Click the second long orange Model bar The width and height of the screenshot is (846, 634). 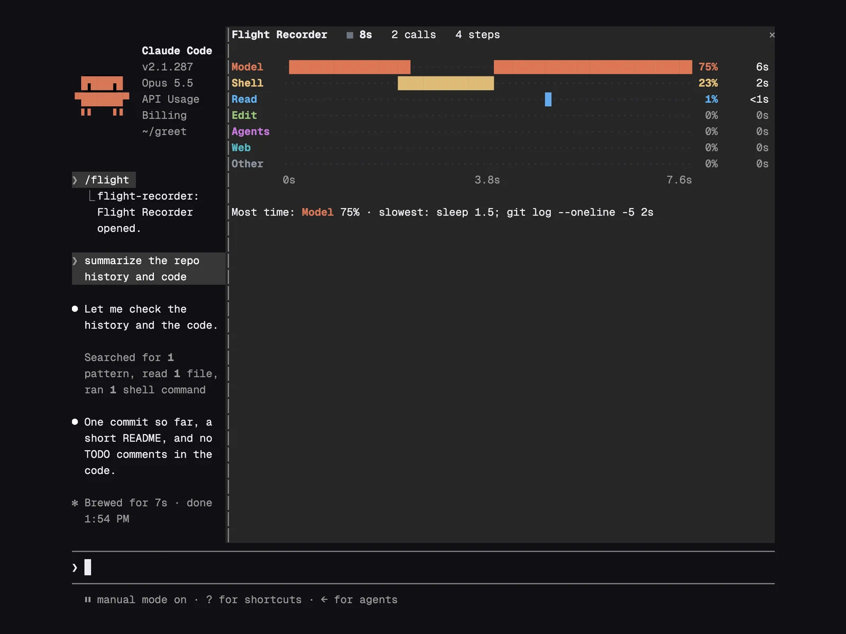593,67
